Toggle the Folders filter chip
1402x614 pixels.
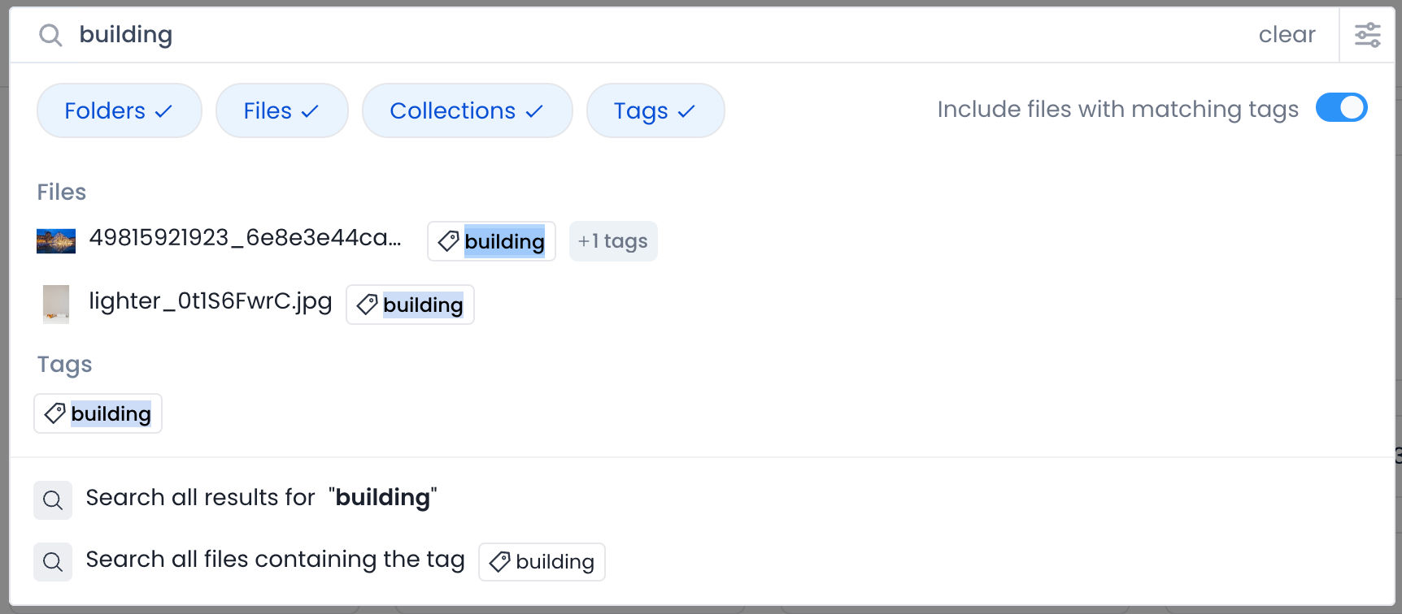click(x=119, y=111)
